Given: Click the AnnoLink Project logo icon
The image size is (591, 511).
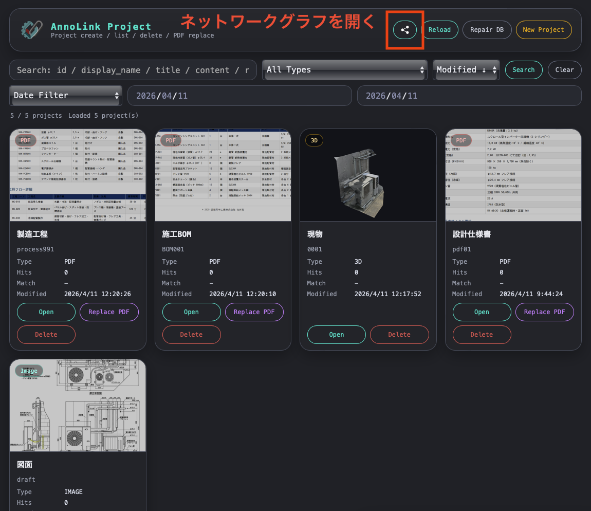Looking at the screenshot, I should pos(31,29).
